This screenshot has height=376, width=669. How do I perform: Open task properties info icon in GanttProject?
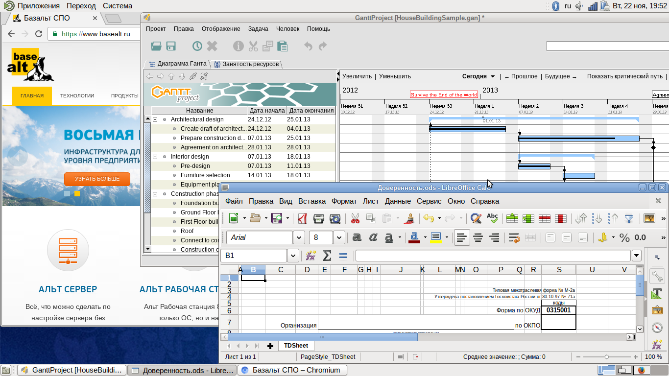click(x=238, y=46)
